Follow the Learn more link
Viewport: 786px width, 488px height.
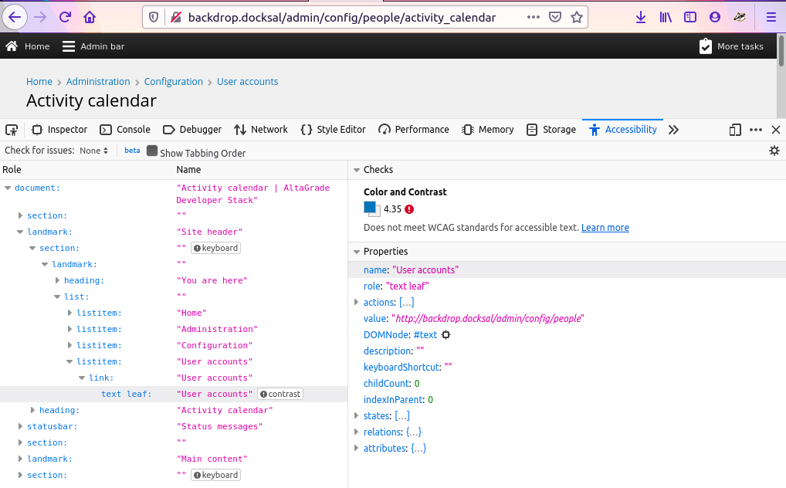[x=605, y=228]
